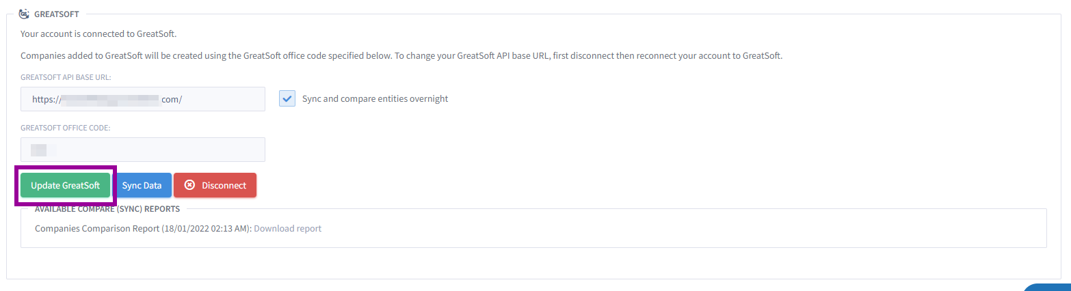Click the GreatSoft logo icon in the section header

24,13
